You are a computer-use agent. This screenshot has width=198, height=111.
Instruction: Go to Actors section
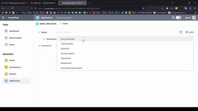pos(17,60)
